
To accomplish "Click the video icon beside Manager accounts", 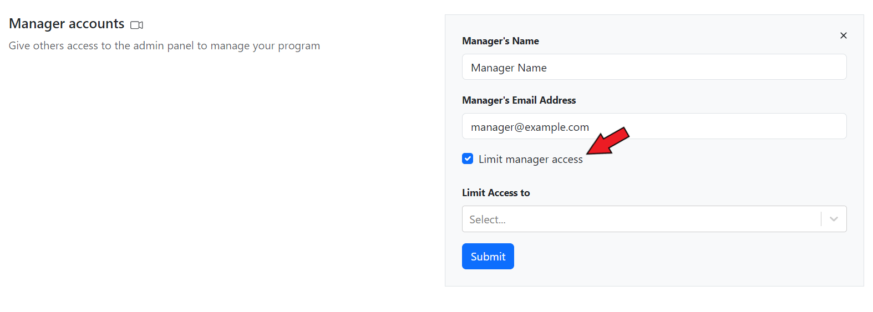I will [x=136, y=25].
